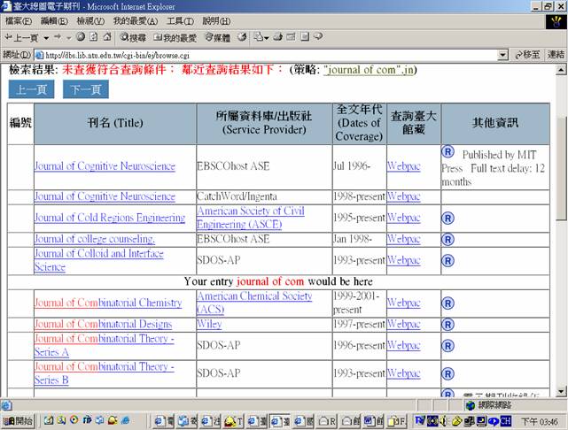Image resolution: width=568 pixels, height=430 pixels.
Task: Open Journal of Colloid and Interface Science
Action: coord(99,260)
